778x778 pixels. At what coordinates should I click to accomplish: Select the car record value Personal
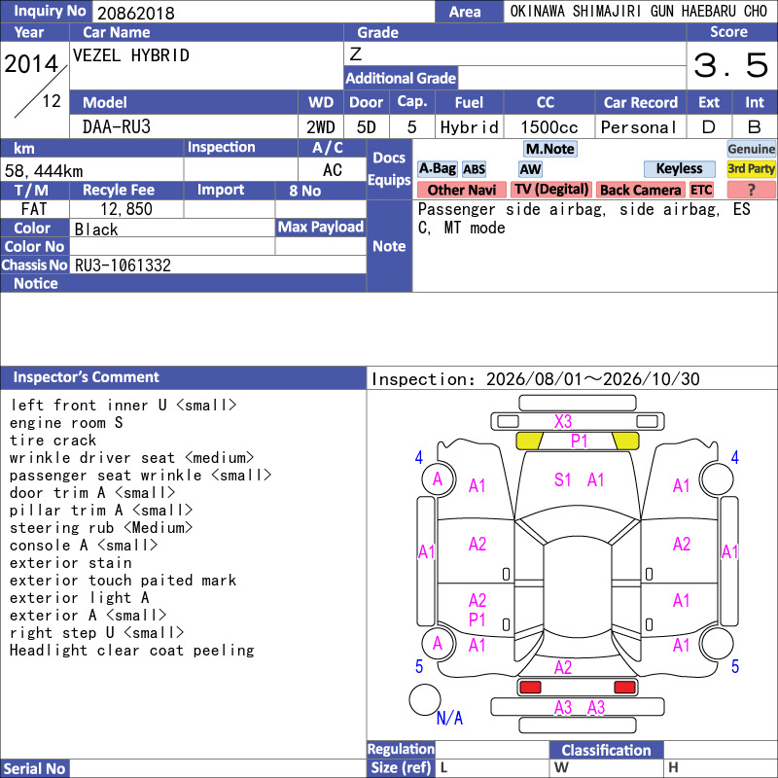[639, 127]
